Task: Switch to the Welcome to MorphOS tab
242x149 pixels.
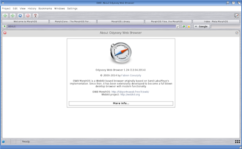Action: [x=25, y=22]
